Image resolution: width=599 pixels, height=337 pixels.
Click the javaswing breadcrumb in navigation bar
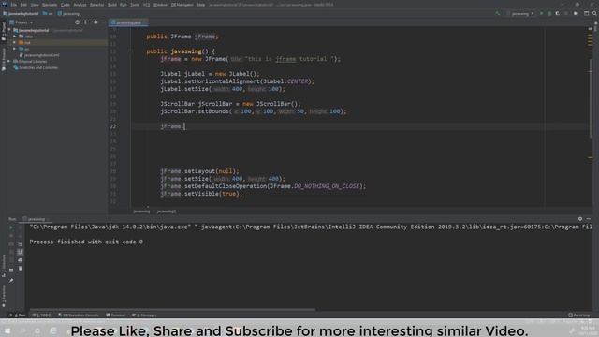68,14
